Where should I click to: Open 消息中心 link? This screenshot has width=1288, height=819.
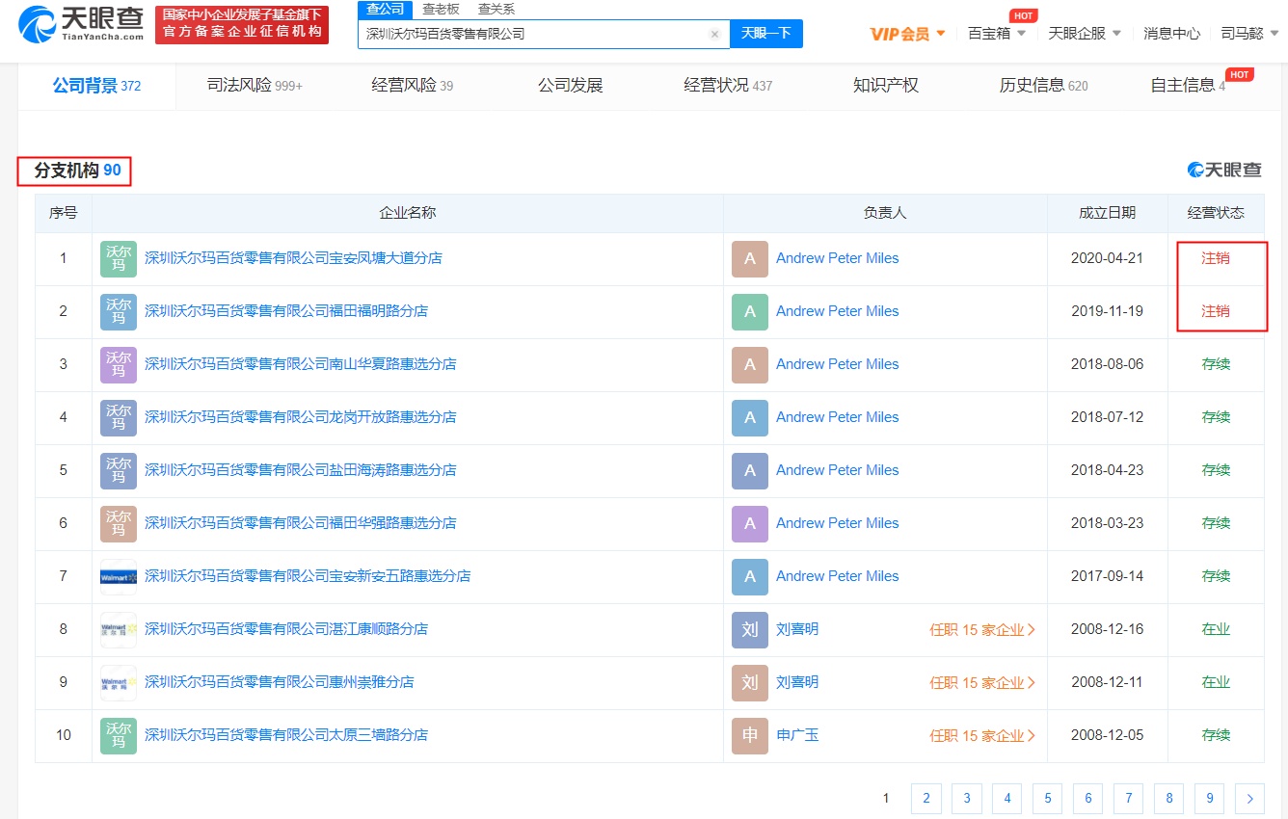point(1171,33)
